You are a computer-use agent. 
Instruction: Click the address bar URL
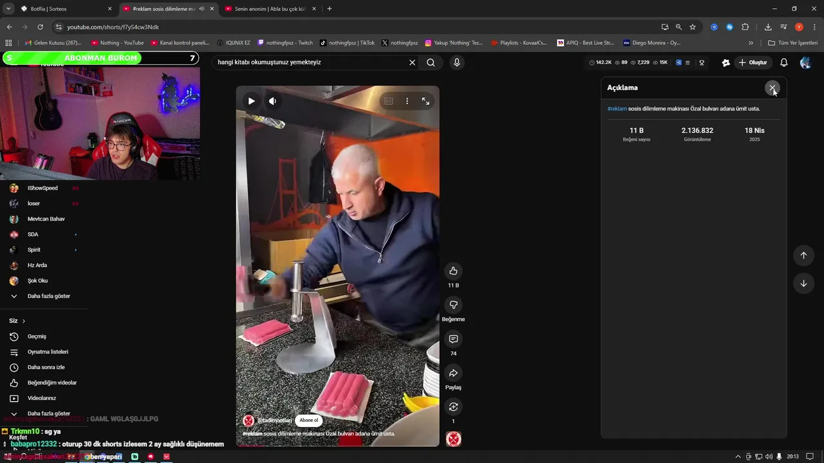pos(113,27)
